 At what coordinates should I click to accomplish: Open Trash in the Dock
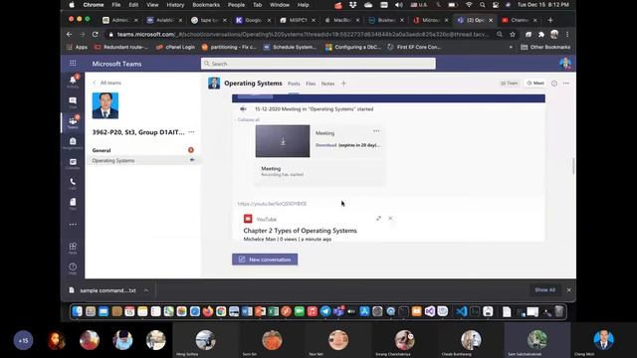tap(559, 311)
